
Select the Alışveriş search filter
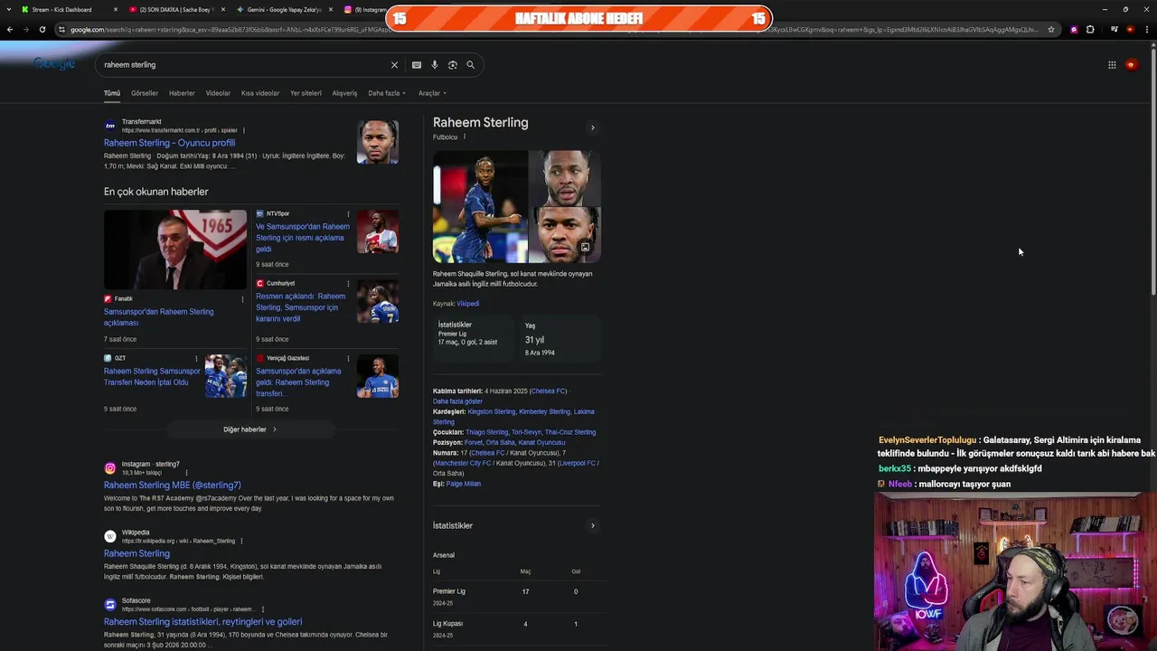pos(344,93)
